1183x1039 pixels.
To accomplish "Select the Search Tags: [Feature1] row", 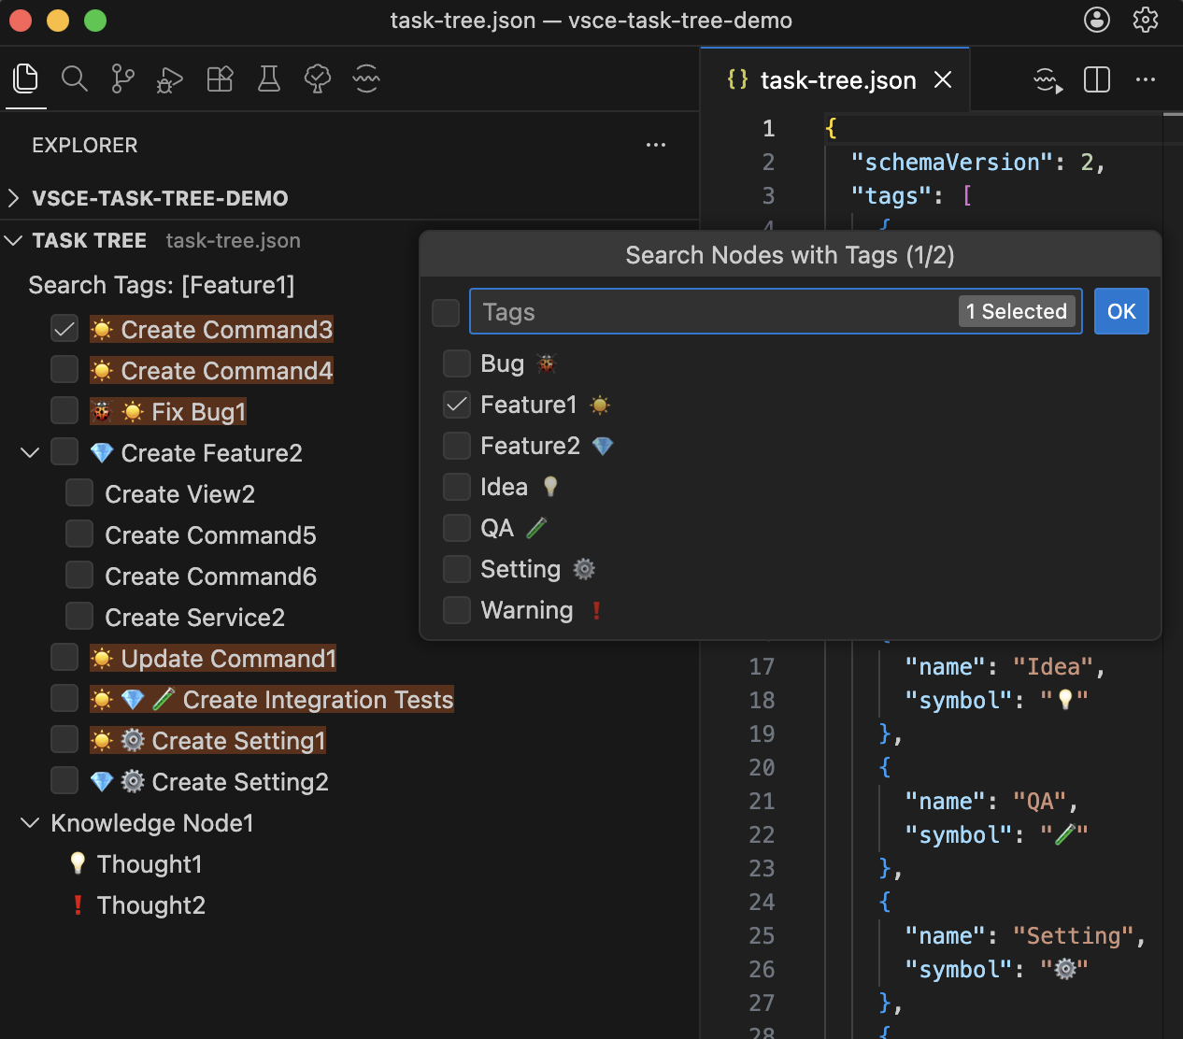I will point(162,285).
